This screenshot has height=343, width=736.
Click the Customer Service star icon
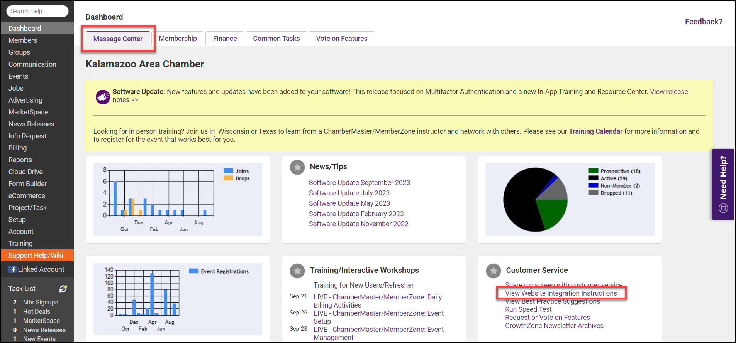click(x=493, y=271)
